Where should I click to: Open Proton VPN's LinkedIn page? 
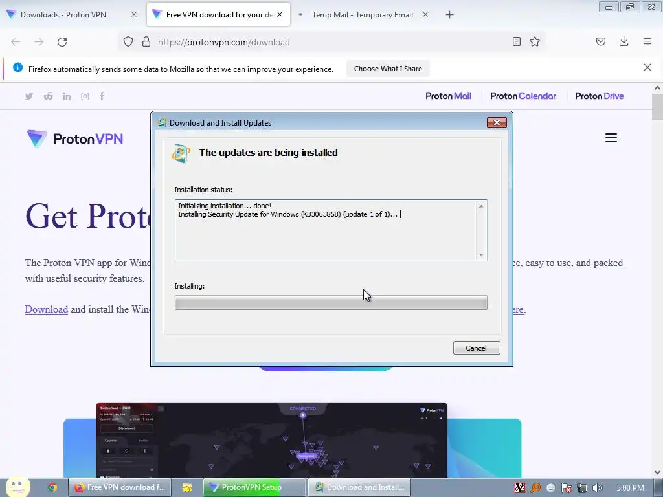click(x=67, y=96)
